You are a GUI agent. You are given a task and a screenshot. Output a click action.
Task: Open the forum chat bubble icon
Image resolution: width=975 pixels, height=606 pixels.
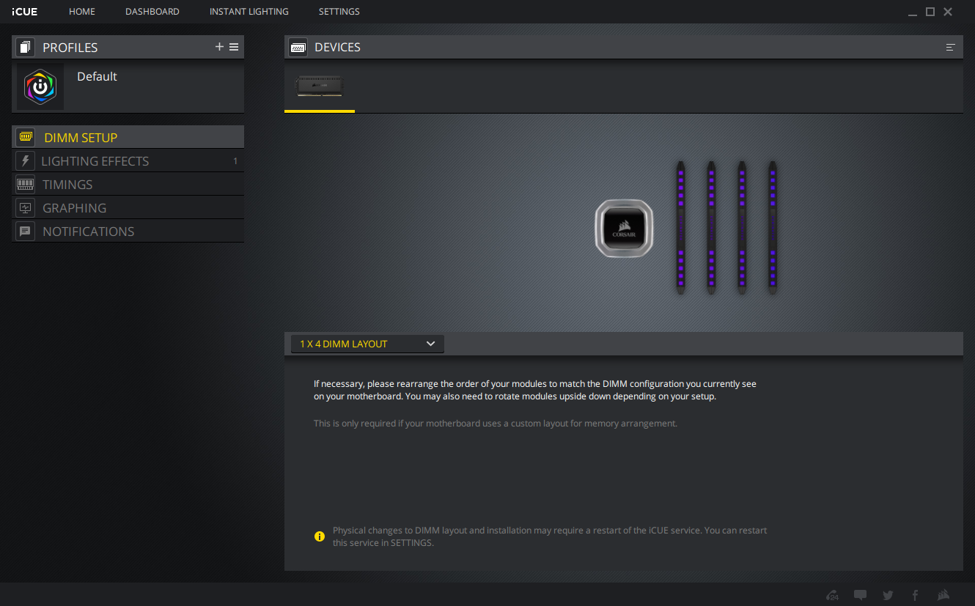click(x=860, y=595)
